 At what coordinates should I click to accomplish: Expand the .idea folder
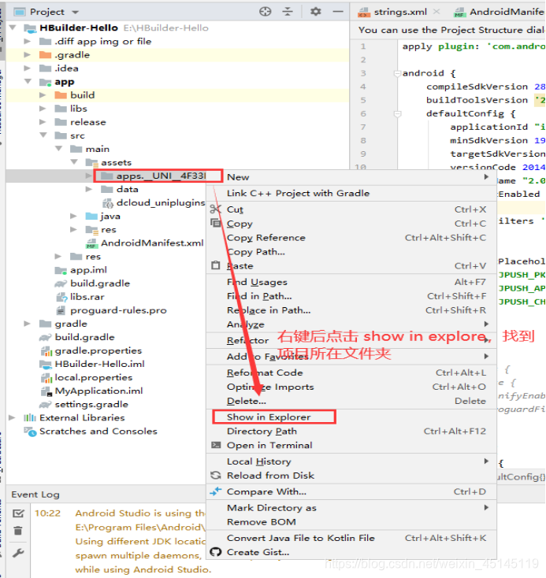(27, 69)
